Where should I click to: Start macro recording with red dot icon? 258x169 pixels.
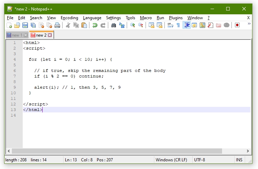coord(237,25)
